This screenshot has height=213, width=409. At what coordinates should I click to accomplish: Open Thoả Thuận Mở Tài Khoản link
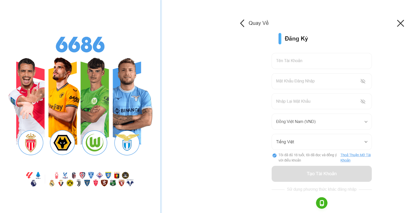pyautogui.click(x=355, y=158)
